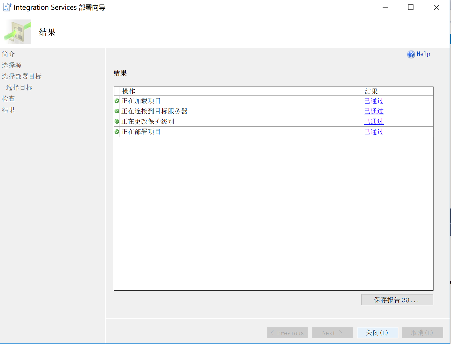Click the 关闭(L) button

coord(378,333)
